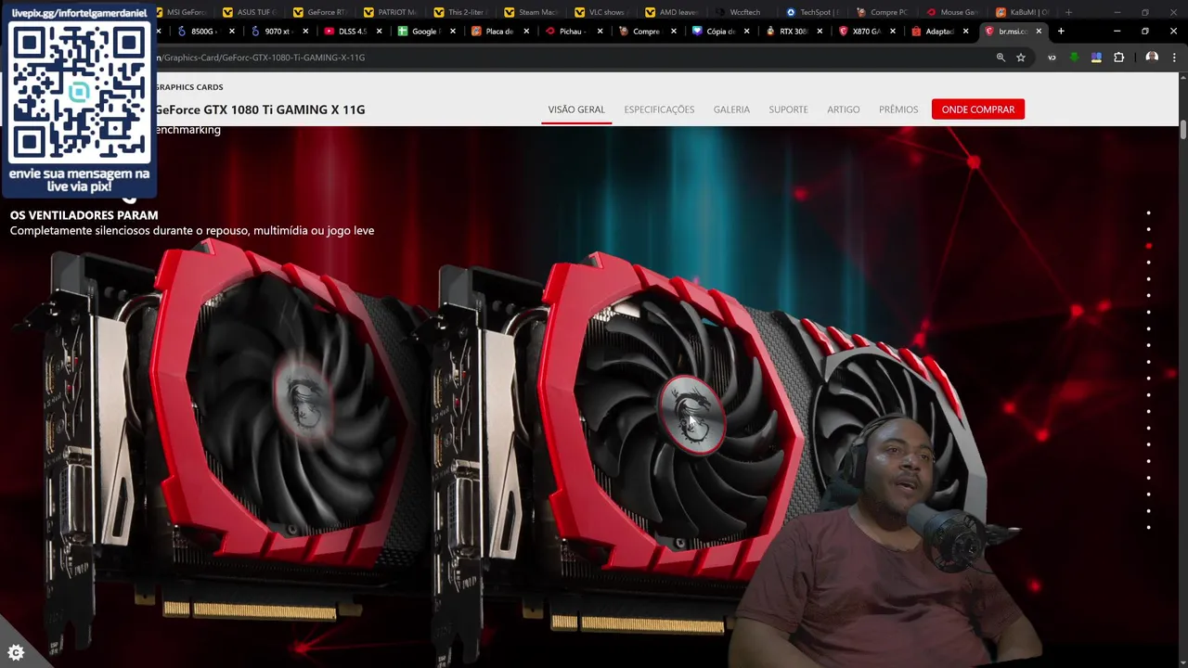Switch to the 9070 xt tab
This screenshot has height=668, width=1188.
(278, 31)
